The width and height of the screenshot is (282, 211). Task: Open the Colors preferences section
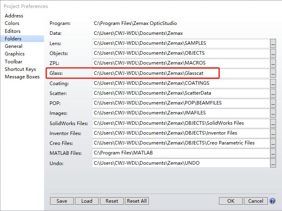[12, 23]
